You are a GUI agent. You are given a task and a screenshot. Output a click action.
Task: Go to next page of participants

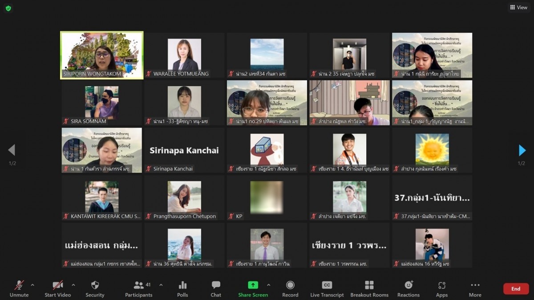pos(522,151)
